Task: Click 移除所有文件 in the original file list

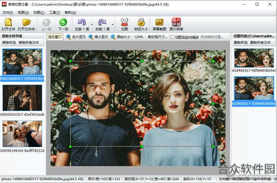Action: click(x=29, y=42)
